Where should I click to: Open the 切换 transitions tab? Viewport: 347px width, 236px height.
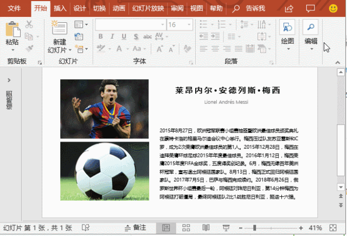pos(99,9)
